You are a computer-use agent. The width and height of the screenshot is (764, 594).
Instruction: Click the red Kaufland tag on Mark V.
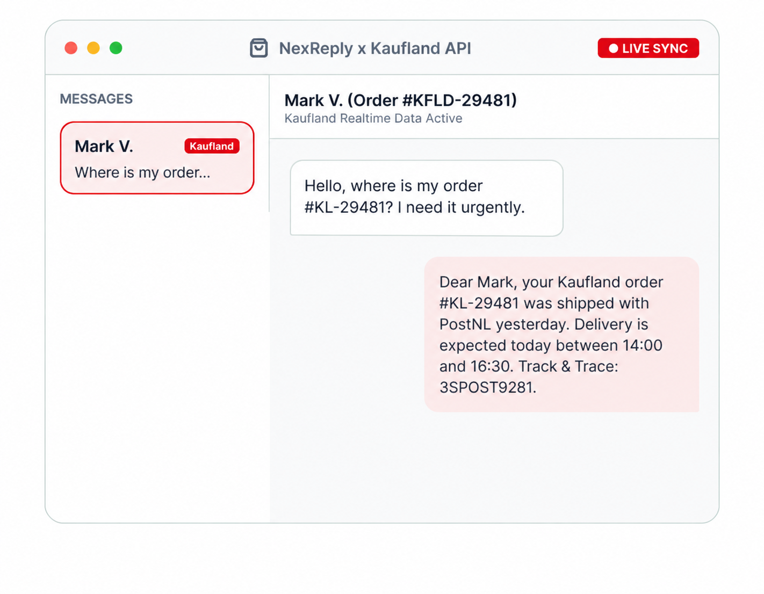212,146
